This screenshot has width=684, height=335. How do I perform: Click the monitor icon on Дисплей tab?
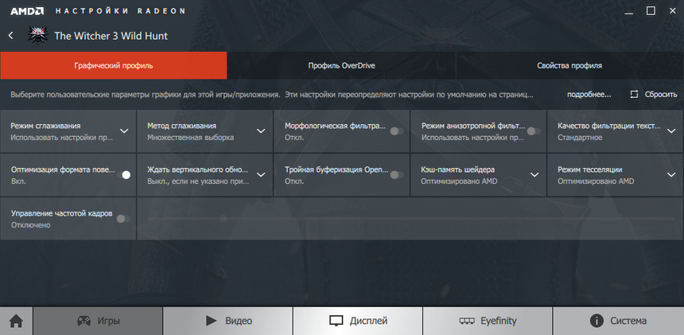[x=336, y=321]
